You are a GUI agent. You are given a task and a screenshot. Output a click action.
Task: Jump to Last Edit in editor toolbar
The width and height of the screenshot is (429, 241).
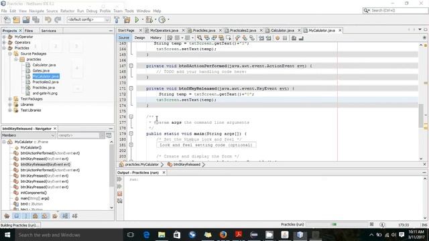click(x=170, y=38)
